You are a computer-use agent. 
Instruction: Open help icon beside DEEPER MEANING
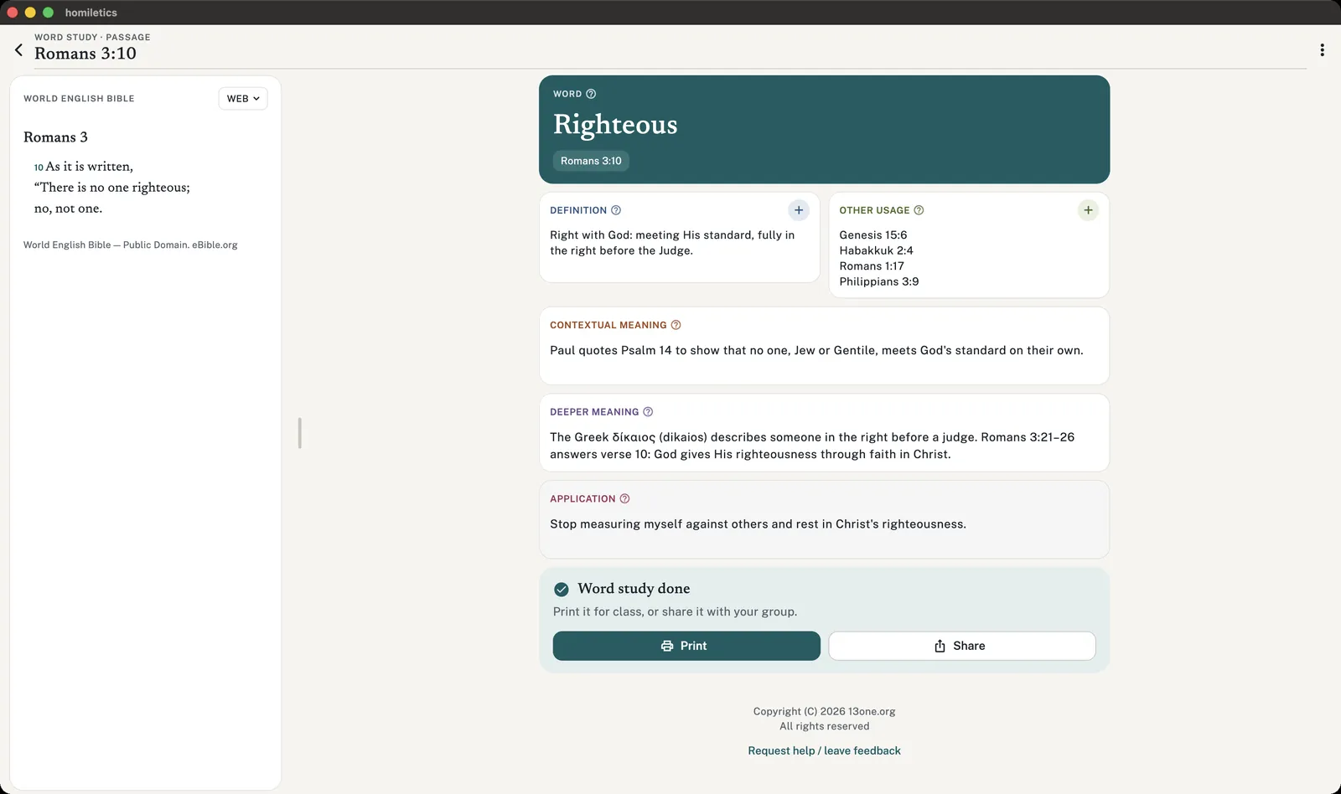(648, 412)
